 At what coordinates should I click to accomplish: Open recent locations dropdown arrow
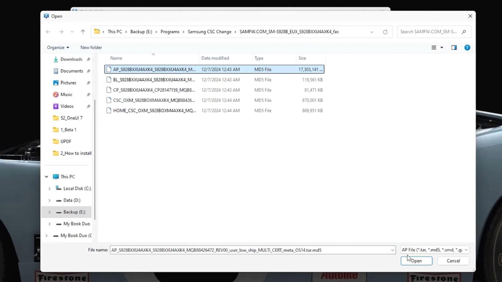pos(72,32)
